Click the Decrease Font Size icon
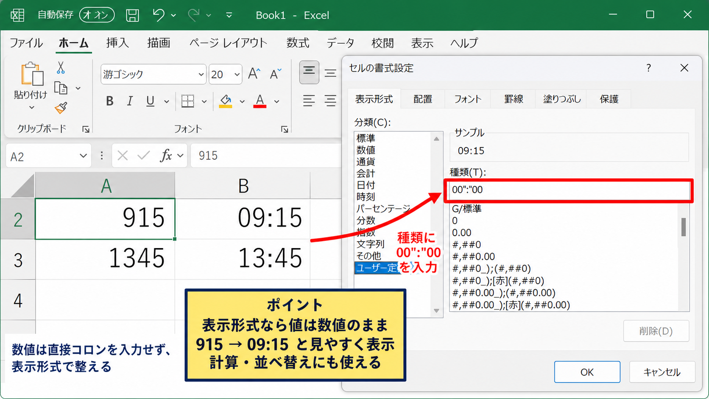The image size is (709, 399). (276, 74)
